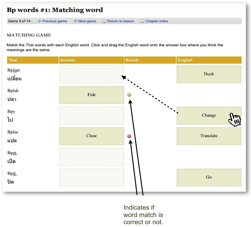Click the empty answer box for Bplian

pyautogui.click(x=92, y=74)
